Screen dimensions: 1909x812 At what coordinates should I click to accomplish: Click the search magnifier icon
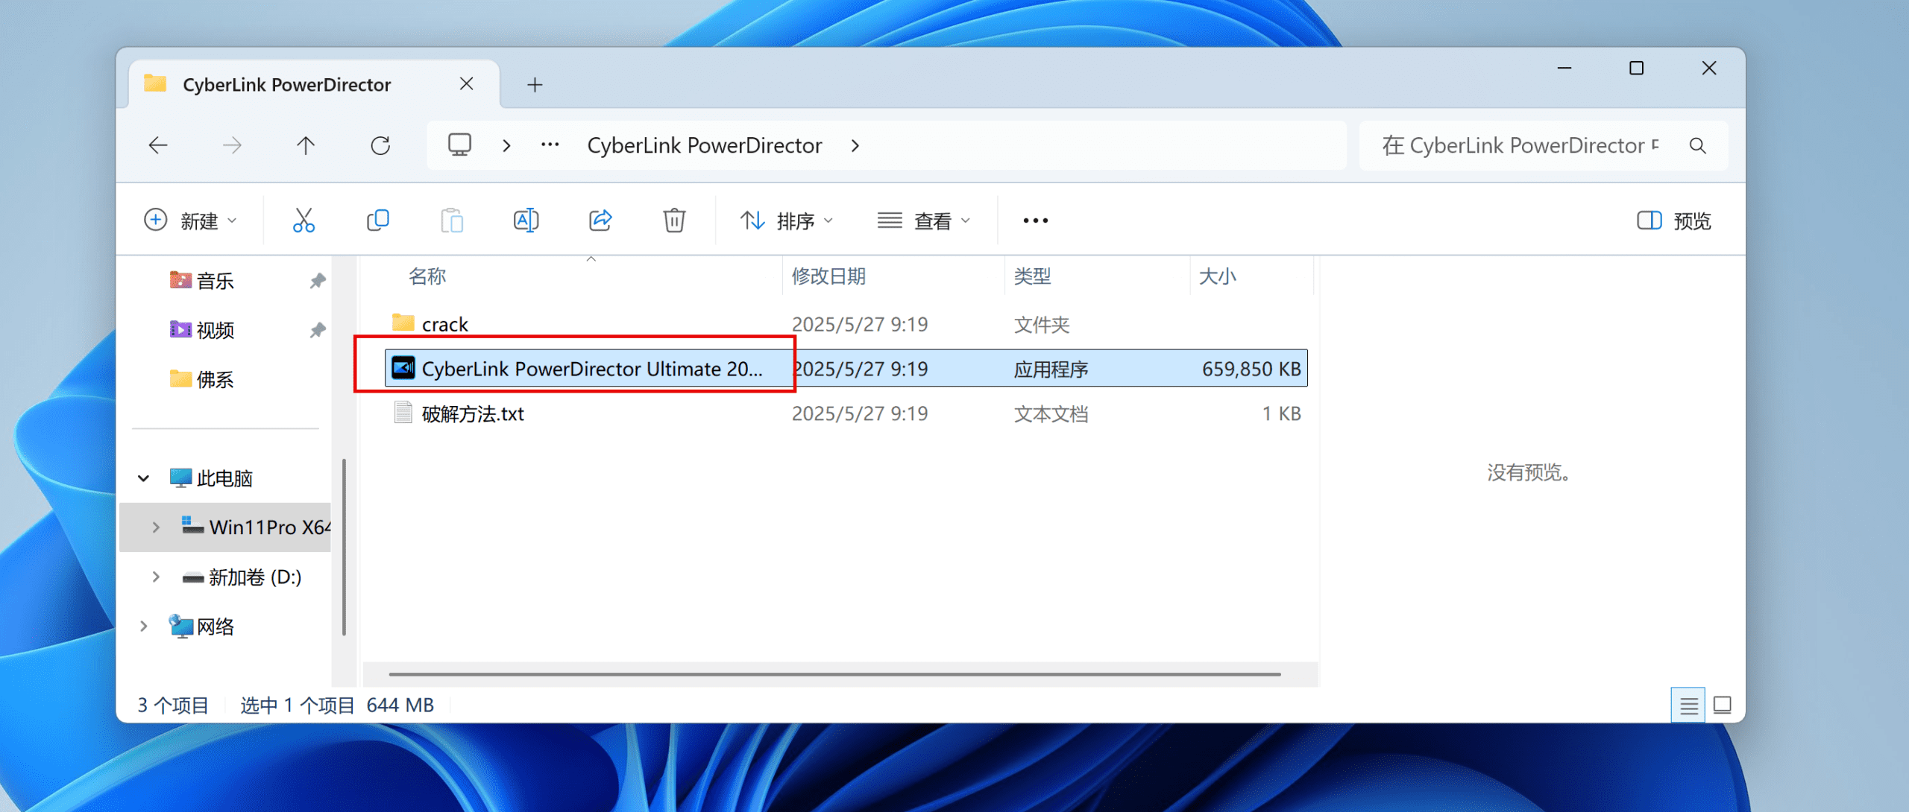(x=1698, y=146)
